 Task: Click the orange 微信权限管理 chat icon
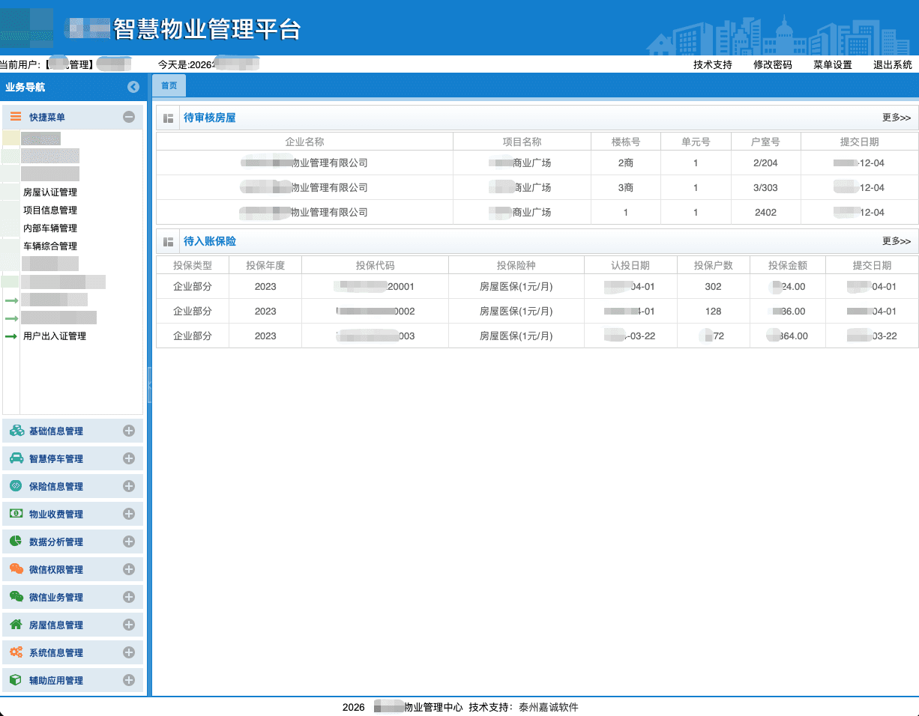16,569
